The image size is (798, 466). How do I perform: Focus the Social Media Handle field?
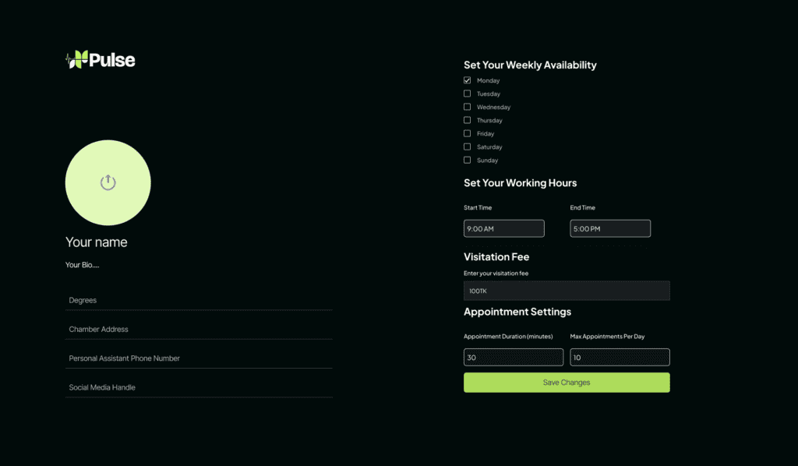pos(199,387)
